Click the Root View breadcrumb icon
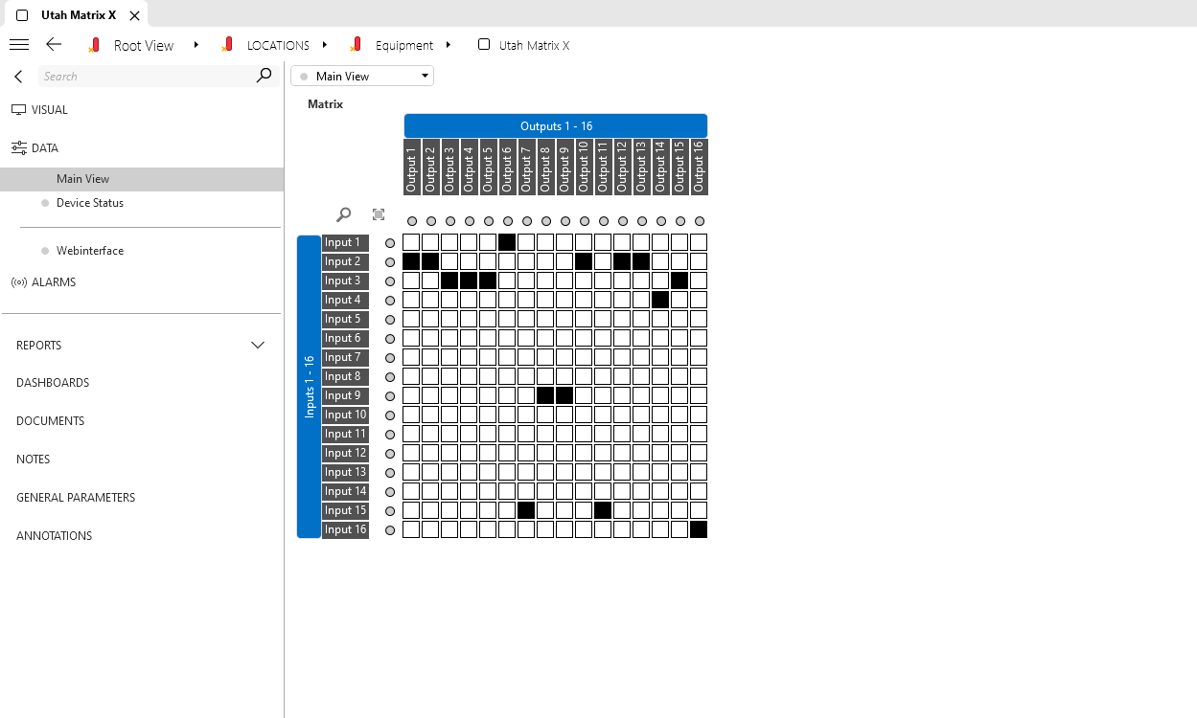Image resolution: width=1197 pixels, height=718 pixels. 94,45
